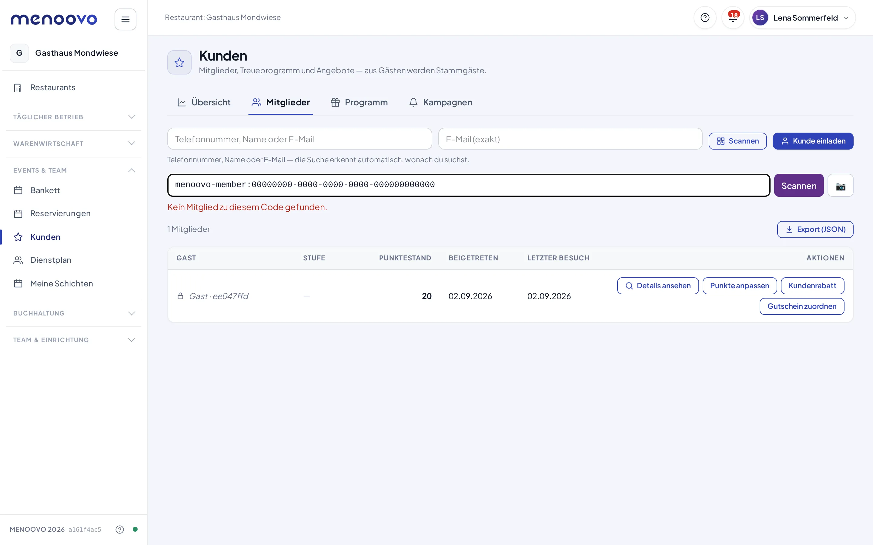Click the camera icon button beside Scannen

[840, 186]
